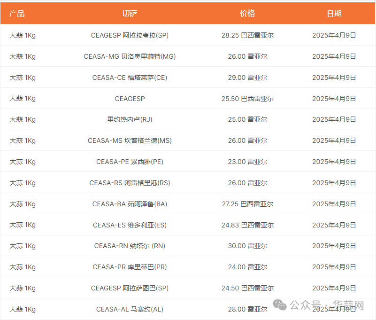The height and width of the screenshot is (320, 376).
Task: Select the 25.00 雷亚尔 price
Action: coord(247,119)
